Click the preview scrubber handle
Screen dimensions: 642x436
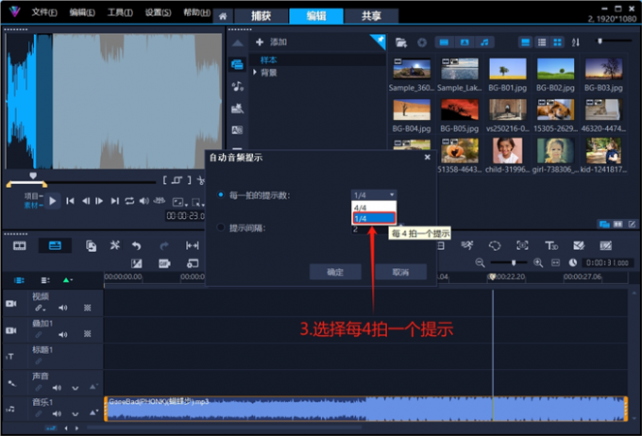[x=33, y=176]
